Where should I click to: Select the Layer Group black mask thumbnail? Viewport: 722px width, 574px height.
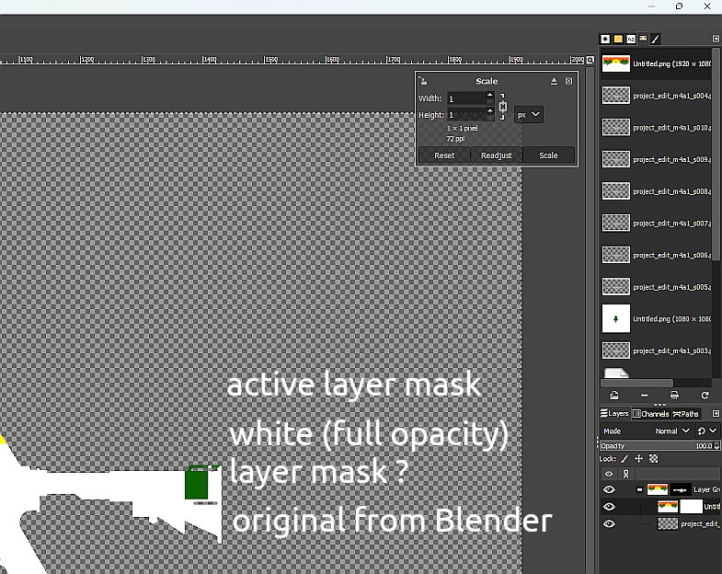680,489
